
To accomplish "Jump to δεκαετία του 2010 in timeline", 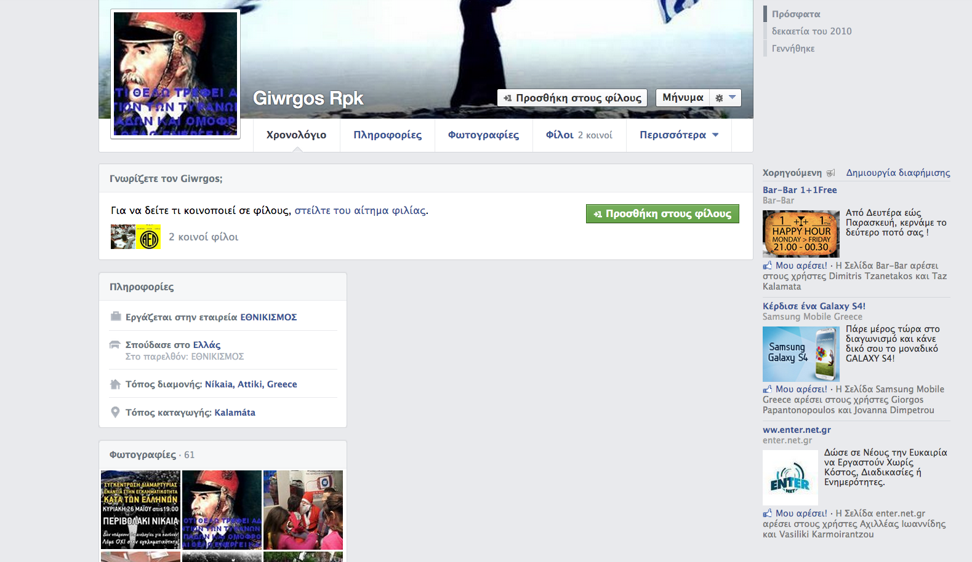I will tap(811, 31).
